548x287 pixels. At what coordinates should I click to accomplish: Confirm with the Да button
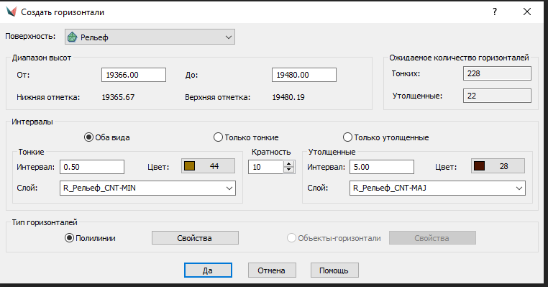click(x=208, y=270)
